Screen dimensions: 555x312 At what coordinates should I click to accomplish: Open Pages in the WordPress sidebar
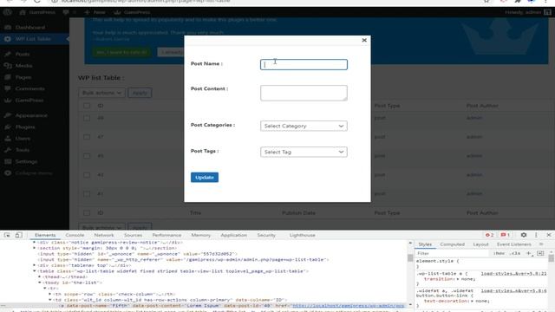pyautogui.click(x=23, y=77)
